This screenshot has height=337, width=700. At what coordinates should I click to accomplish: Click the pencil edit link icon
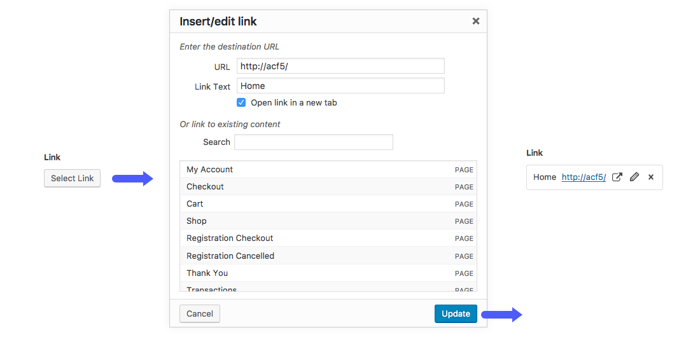634,177
